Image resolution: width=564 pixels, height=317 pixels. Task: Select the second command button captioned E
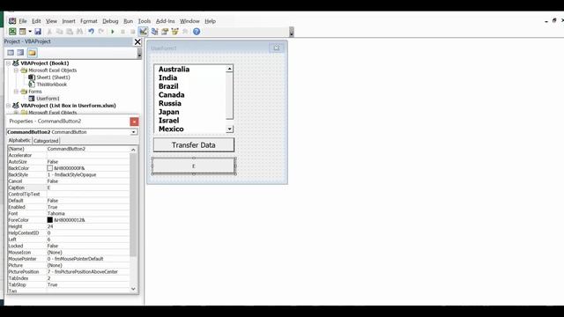[194, 166]
